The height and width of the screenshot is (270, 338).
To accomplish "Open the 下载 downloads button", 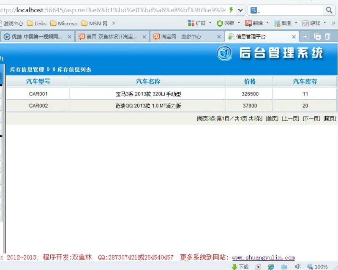I will tap(240, 267).
